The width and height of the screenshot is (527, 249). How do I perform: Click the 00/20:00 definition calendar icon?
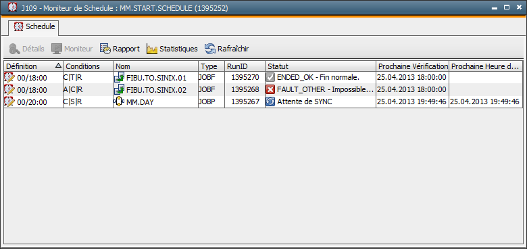pos(9,101)
